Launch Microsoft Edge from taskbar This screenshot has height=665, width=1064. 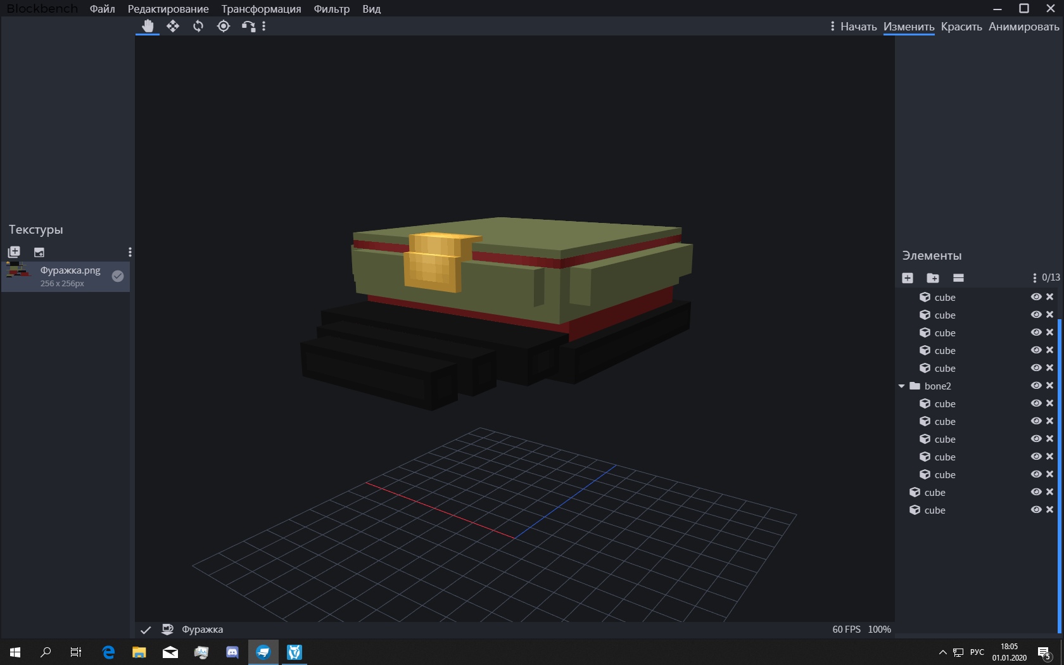pos(108,652)
